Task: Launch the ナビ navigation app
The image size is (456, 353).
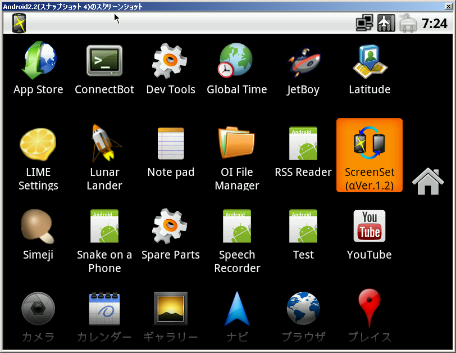Action: [237, 317]
